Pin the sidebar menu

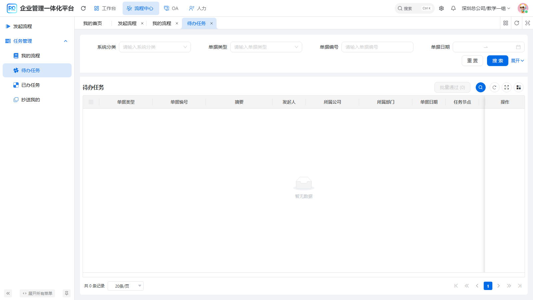(x=67, y=293)
